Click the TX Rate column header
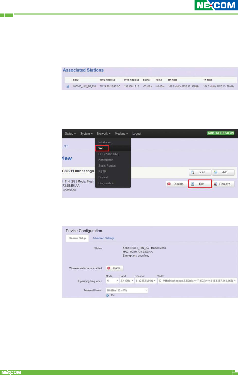The height and width of the screenshot is (375, 238). (208, 80)
